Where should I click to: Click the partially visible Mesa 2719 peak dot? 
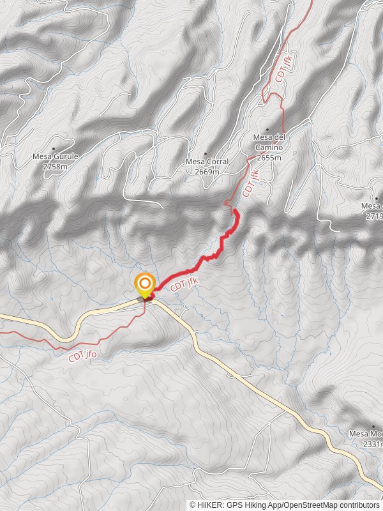(377, 199)
